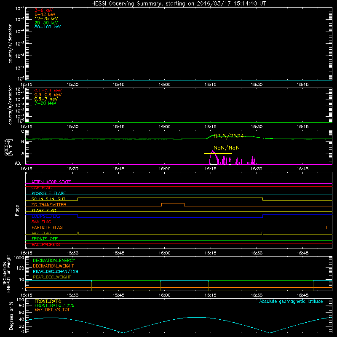Screen dimensions: 337x337
Task: Select the GAP_FLAG label
Action: (42, 187)
